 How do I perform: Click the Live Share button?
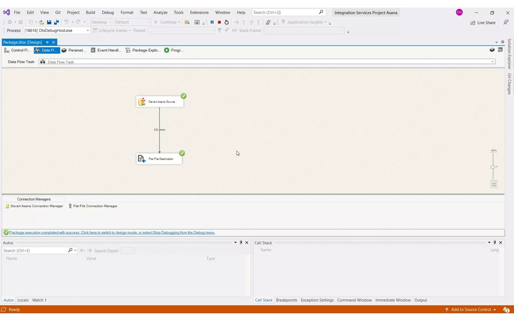(483, 23)
